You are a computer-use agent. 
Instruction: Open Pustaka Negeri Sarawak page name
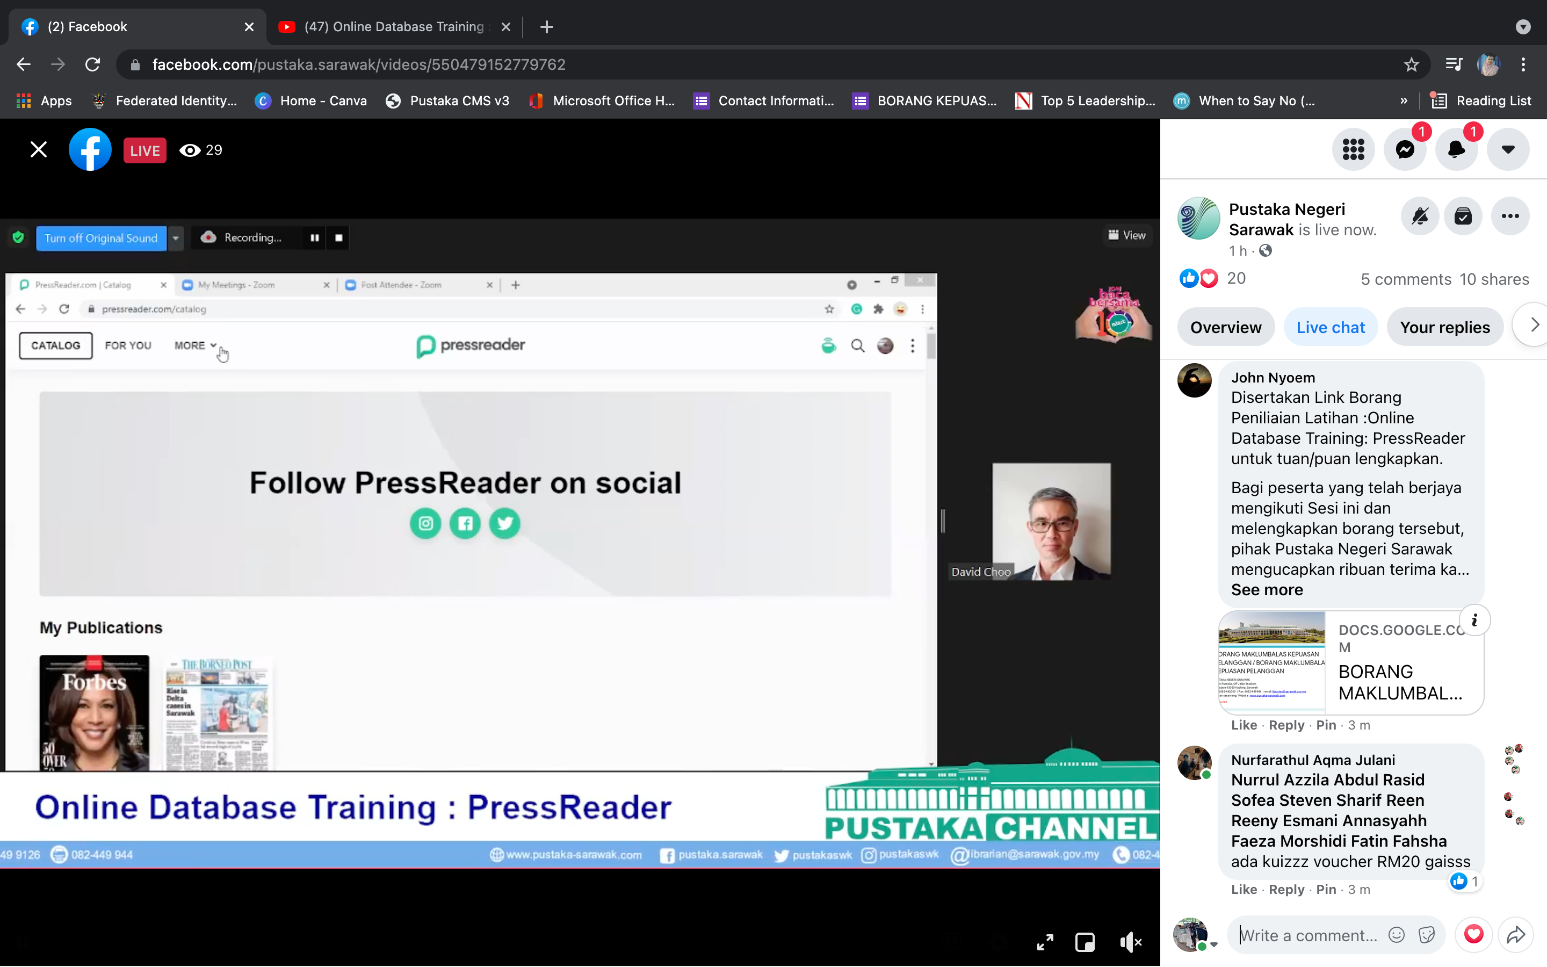(1286, 219)
